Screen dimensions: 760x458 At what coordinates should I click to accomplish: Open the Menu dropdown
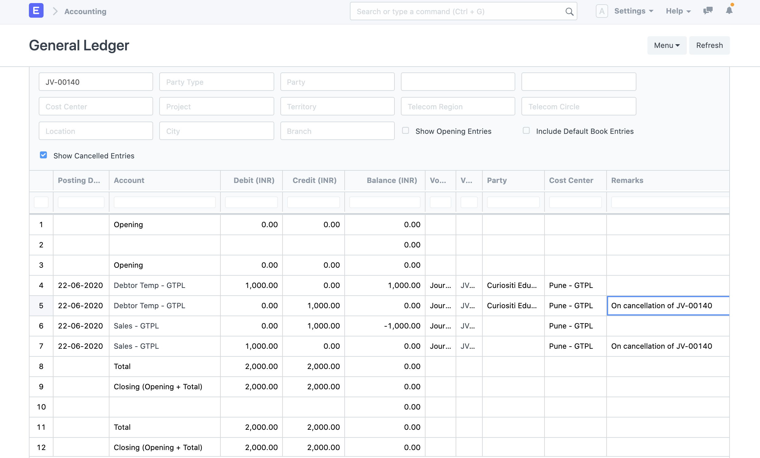point(667,45)
